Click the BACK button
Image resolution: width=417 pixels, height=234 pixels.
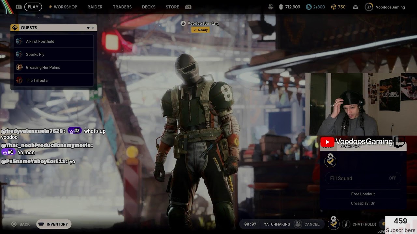click(21, 224)
